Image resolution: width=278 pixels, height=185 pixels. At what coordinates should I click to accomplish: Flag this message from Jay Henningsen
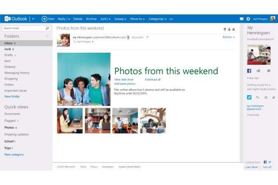148,37
